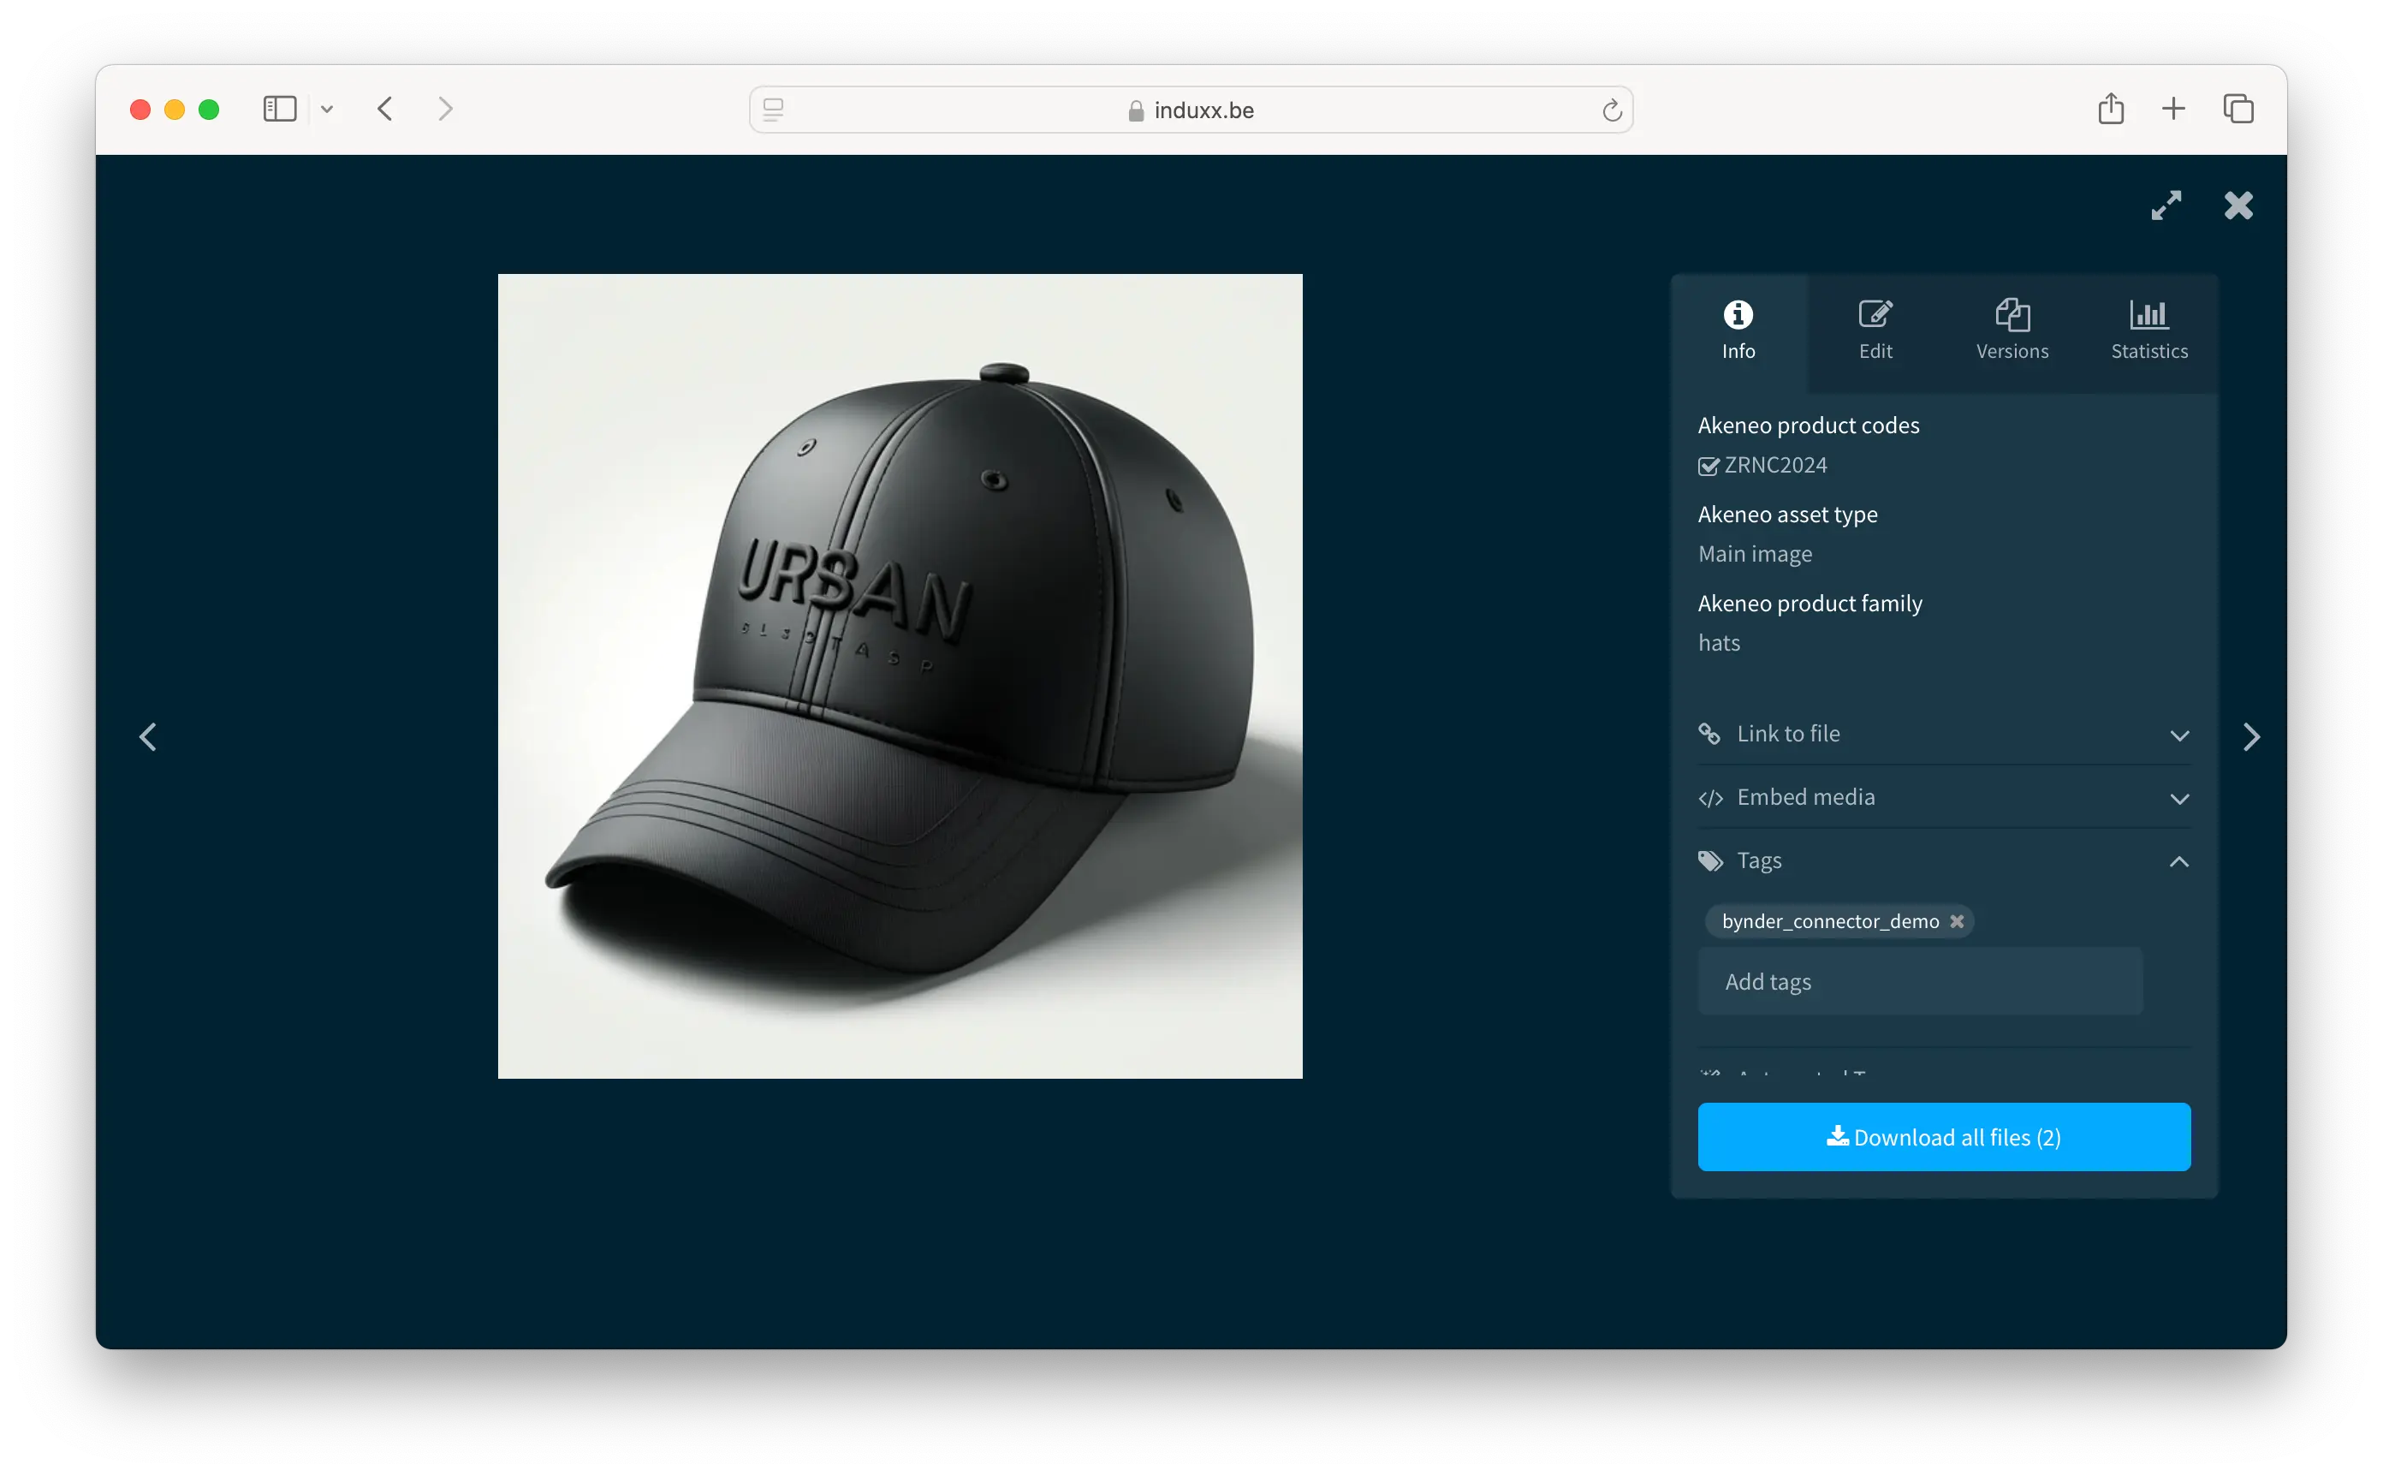Viewport: 2383px width, 1476px height.
Task: Go to the previous asset arrow
Action: [148, 736]
